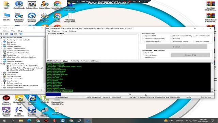
Task: Open Platform menu in Chinese Miracle
Action: pyautogui.click(x=56, y=31)
